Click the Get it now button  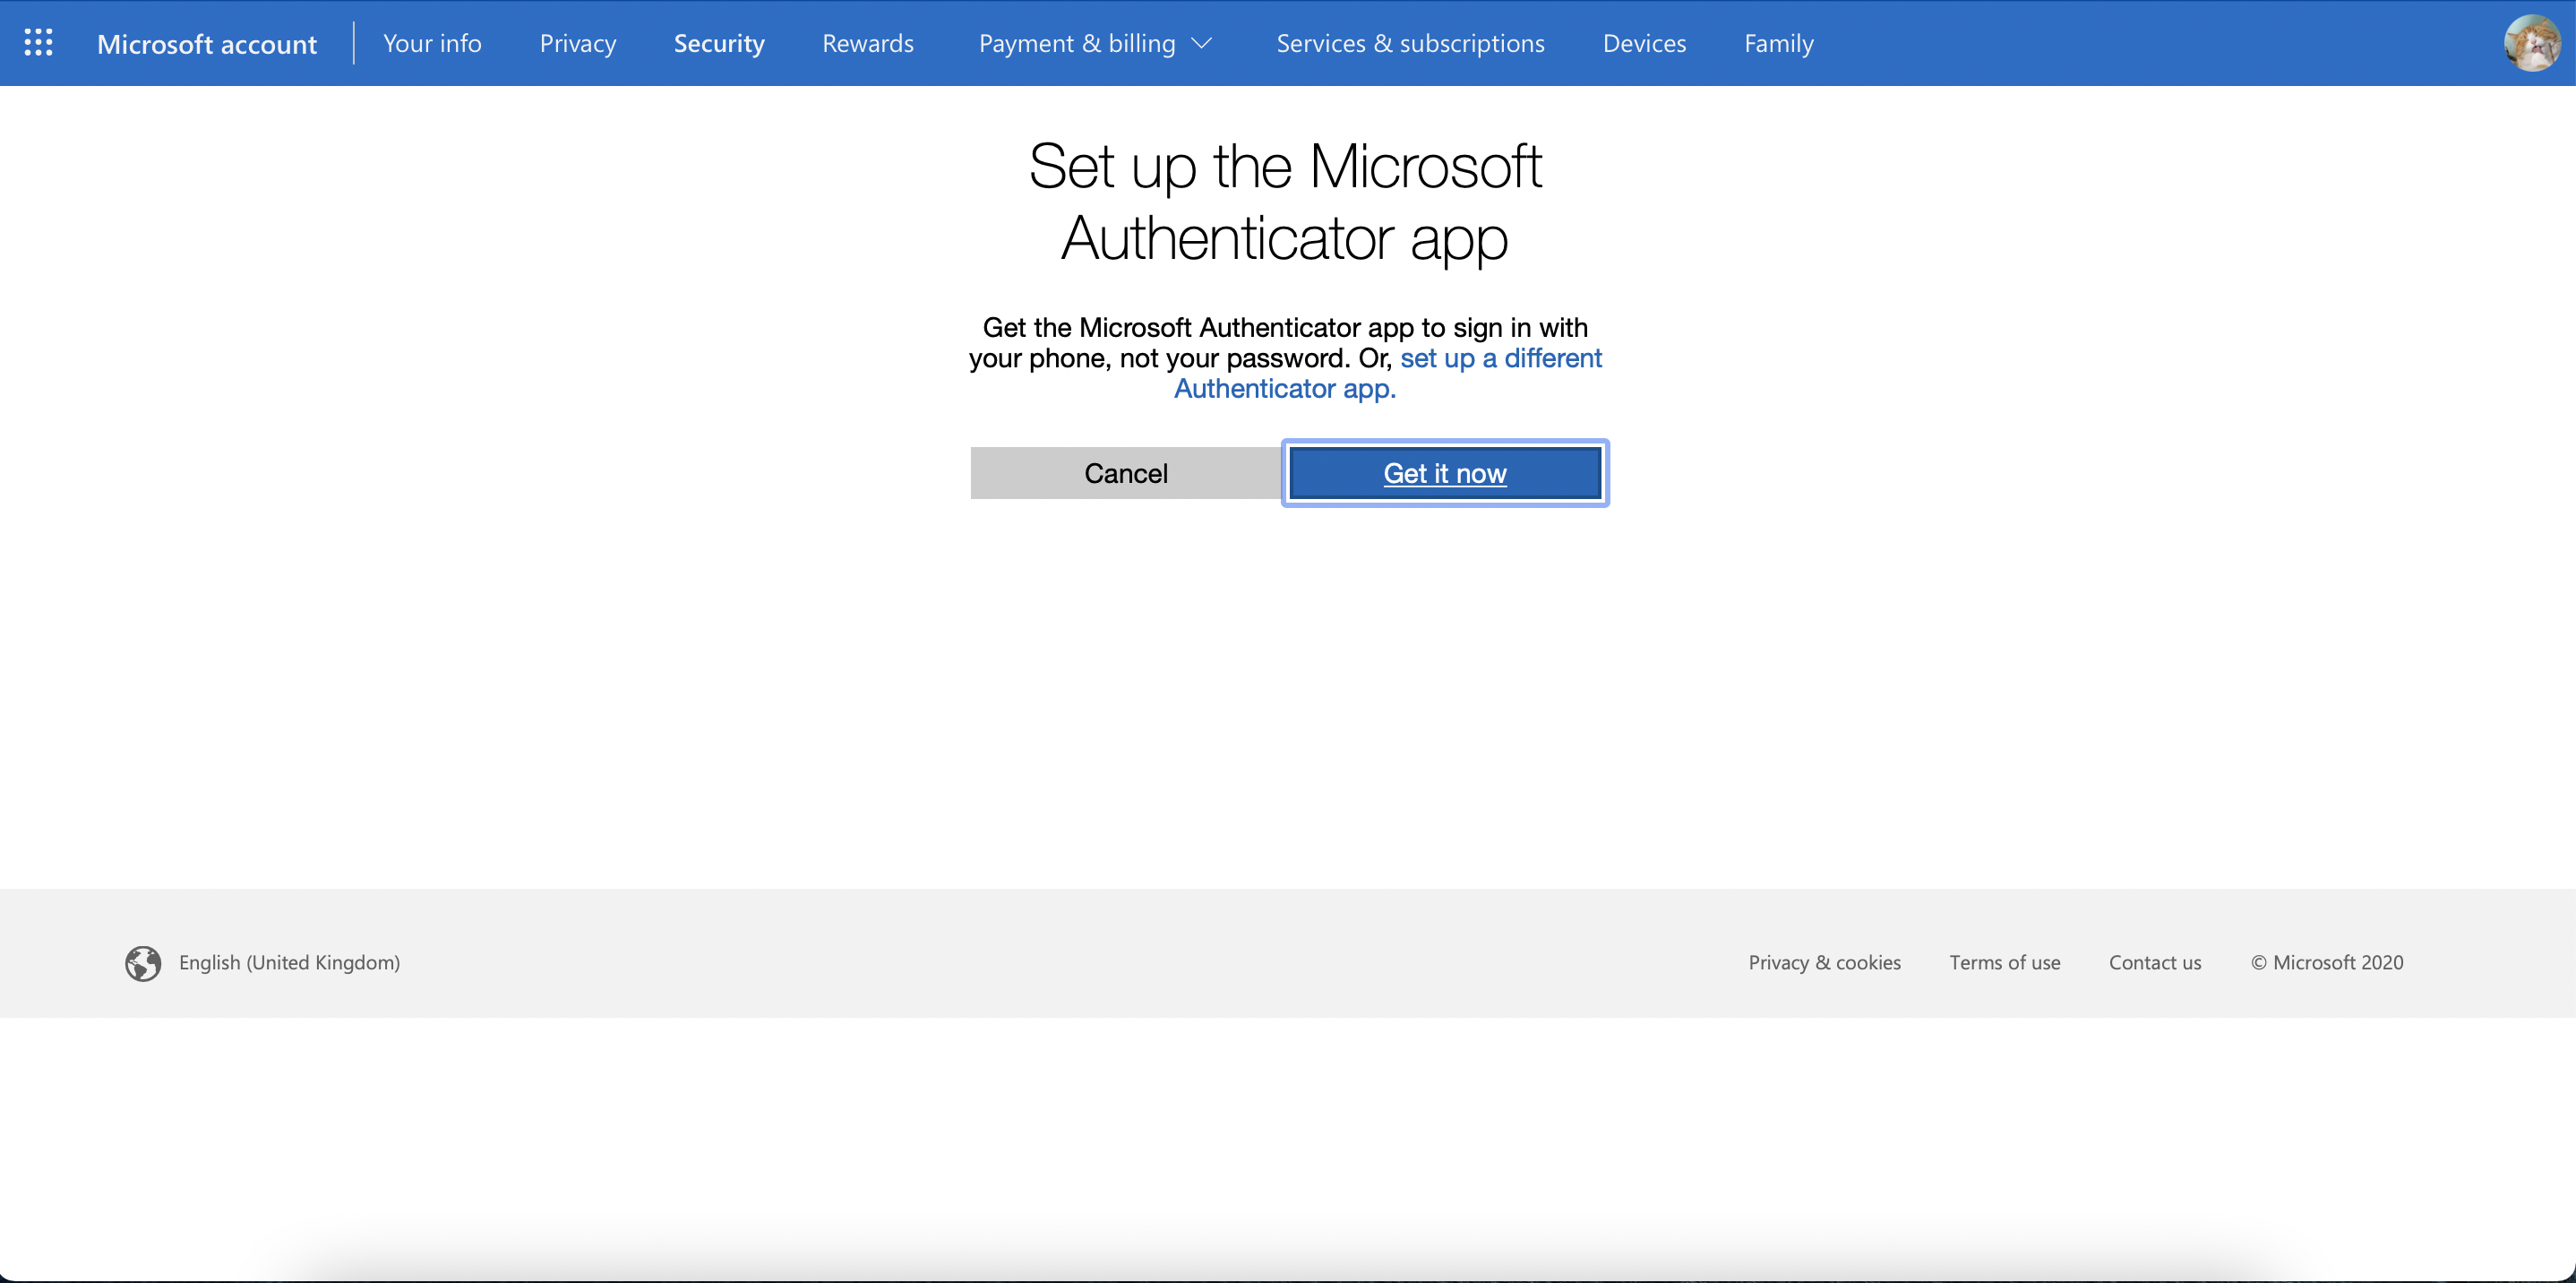pos(1444,473)
